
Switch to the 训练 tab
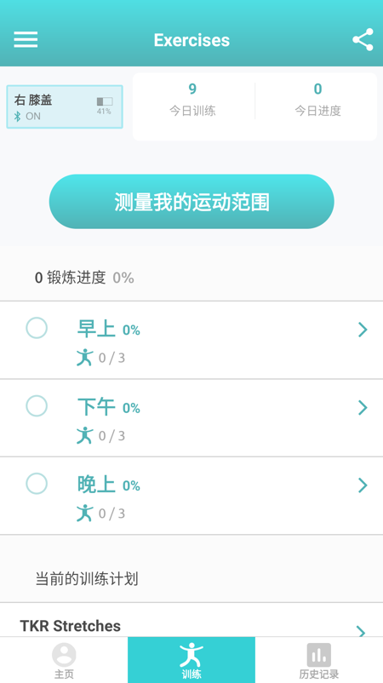pos(191,660)
